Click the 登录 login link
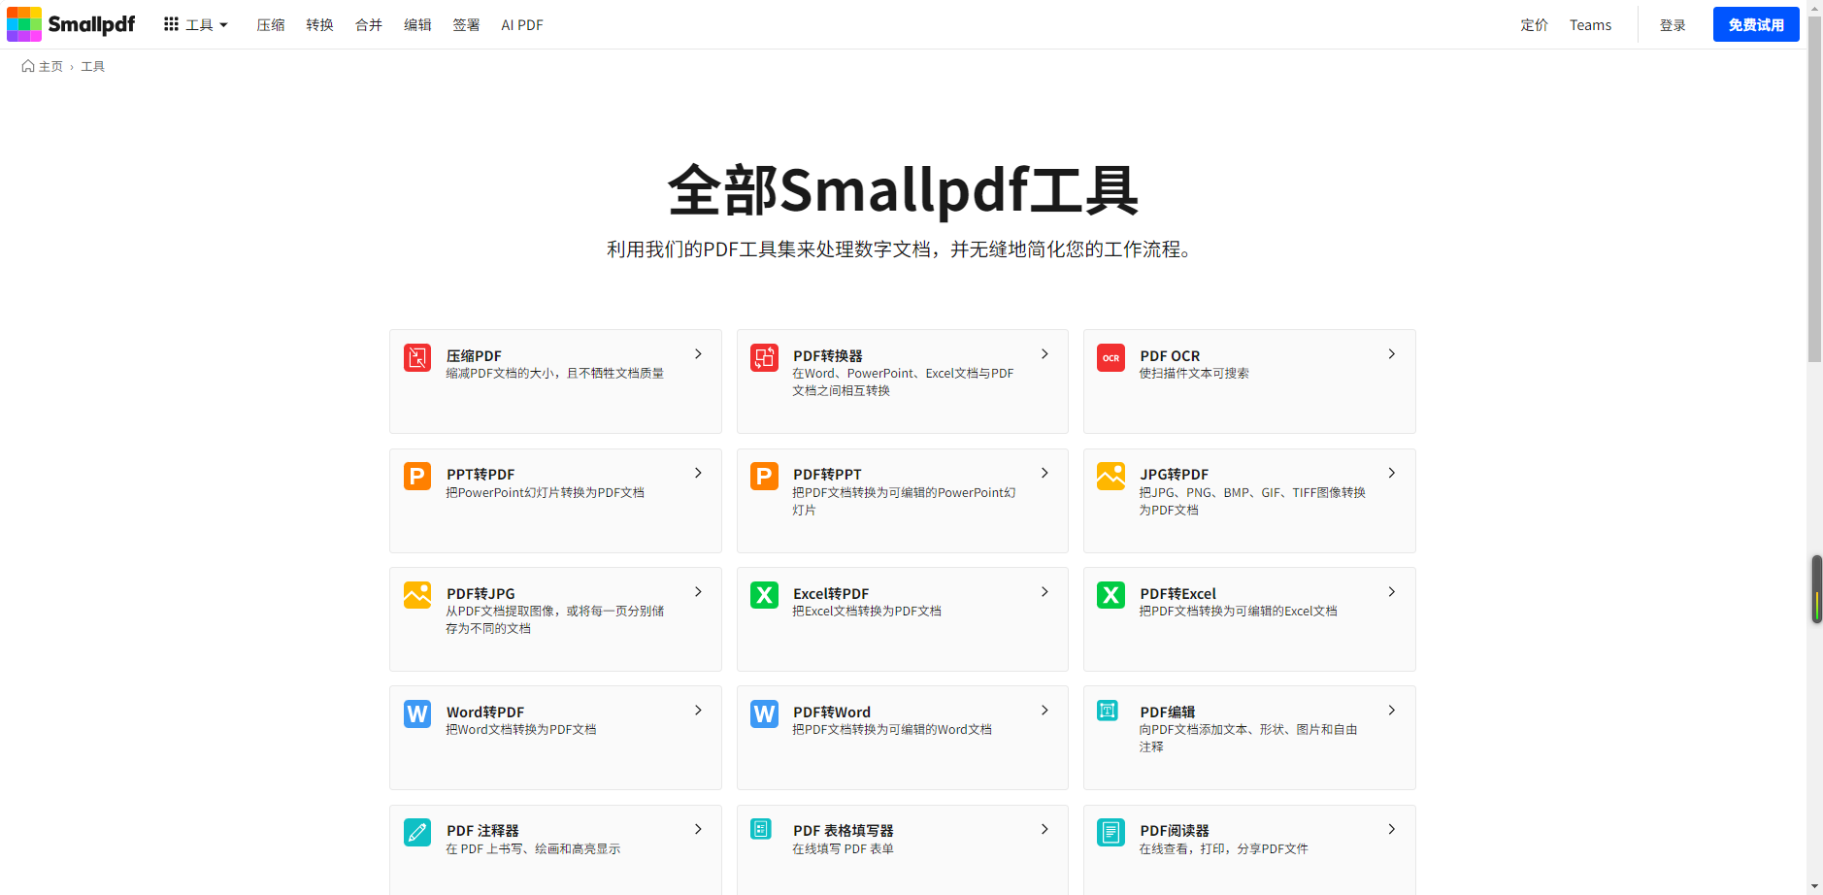 [1672, 25]
